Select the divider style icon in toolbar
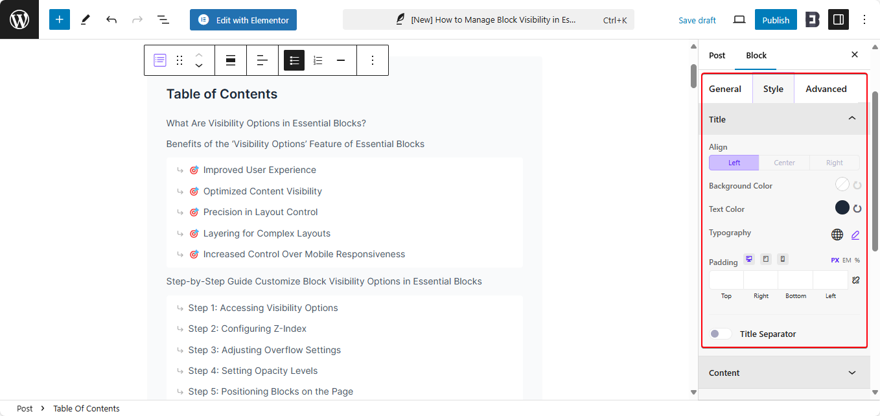 (x=341, y=60)
